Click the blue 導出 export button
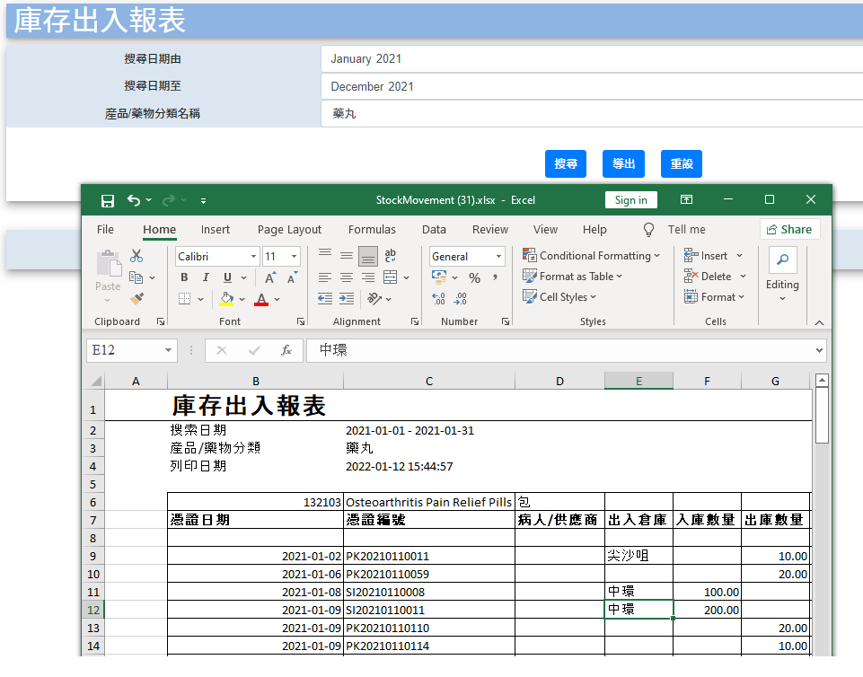The image size is (863, 677). 623,164
